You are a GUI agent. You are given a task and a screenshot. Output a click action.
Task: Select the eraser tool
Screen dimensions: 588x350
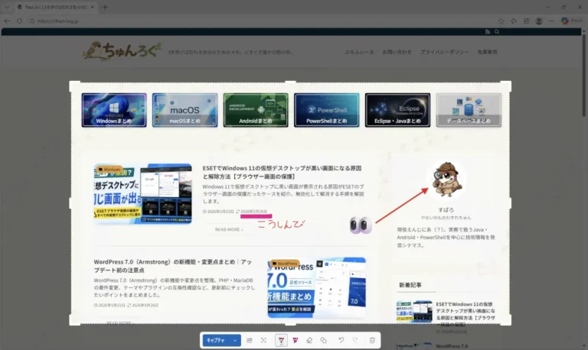[309, 340]
